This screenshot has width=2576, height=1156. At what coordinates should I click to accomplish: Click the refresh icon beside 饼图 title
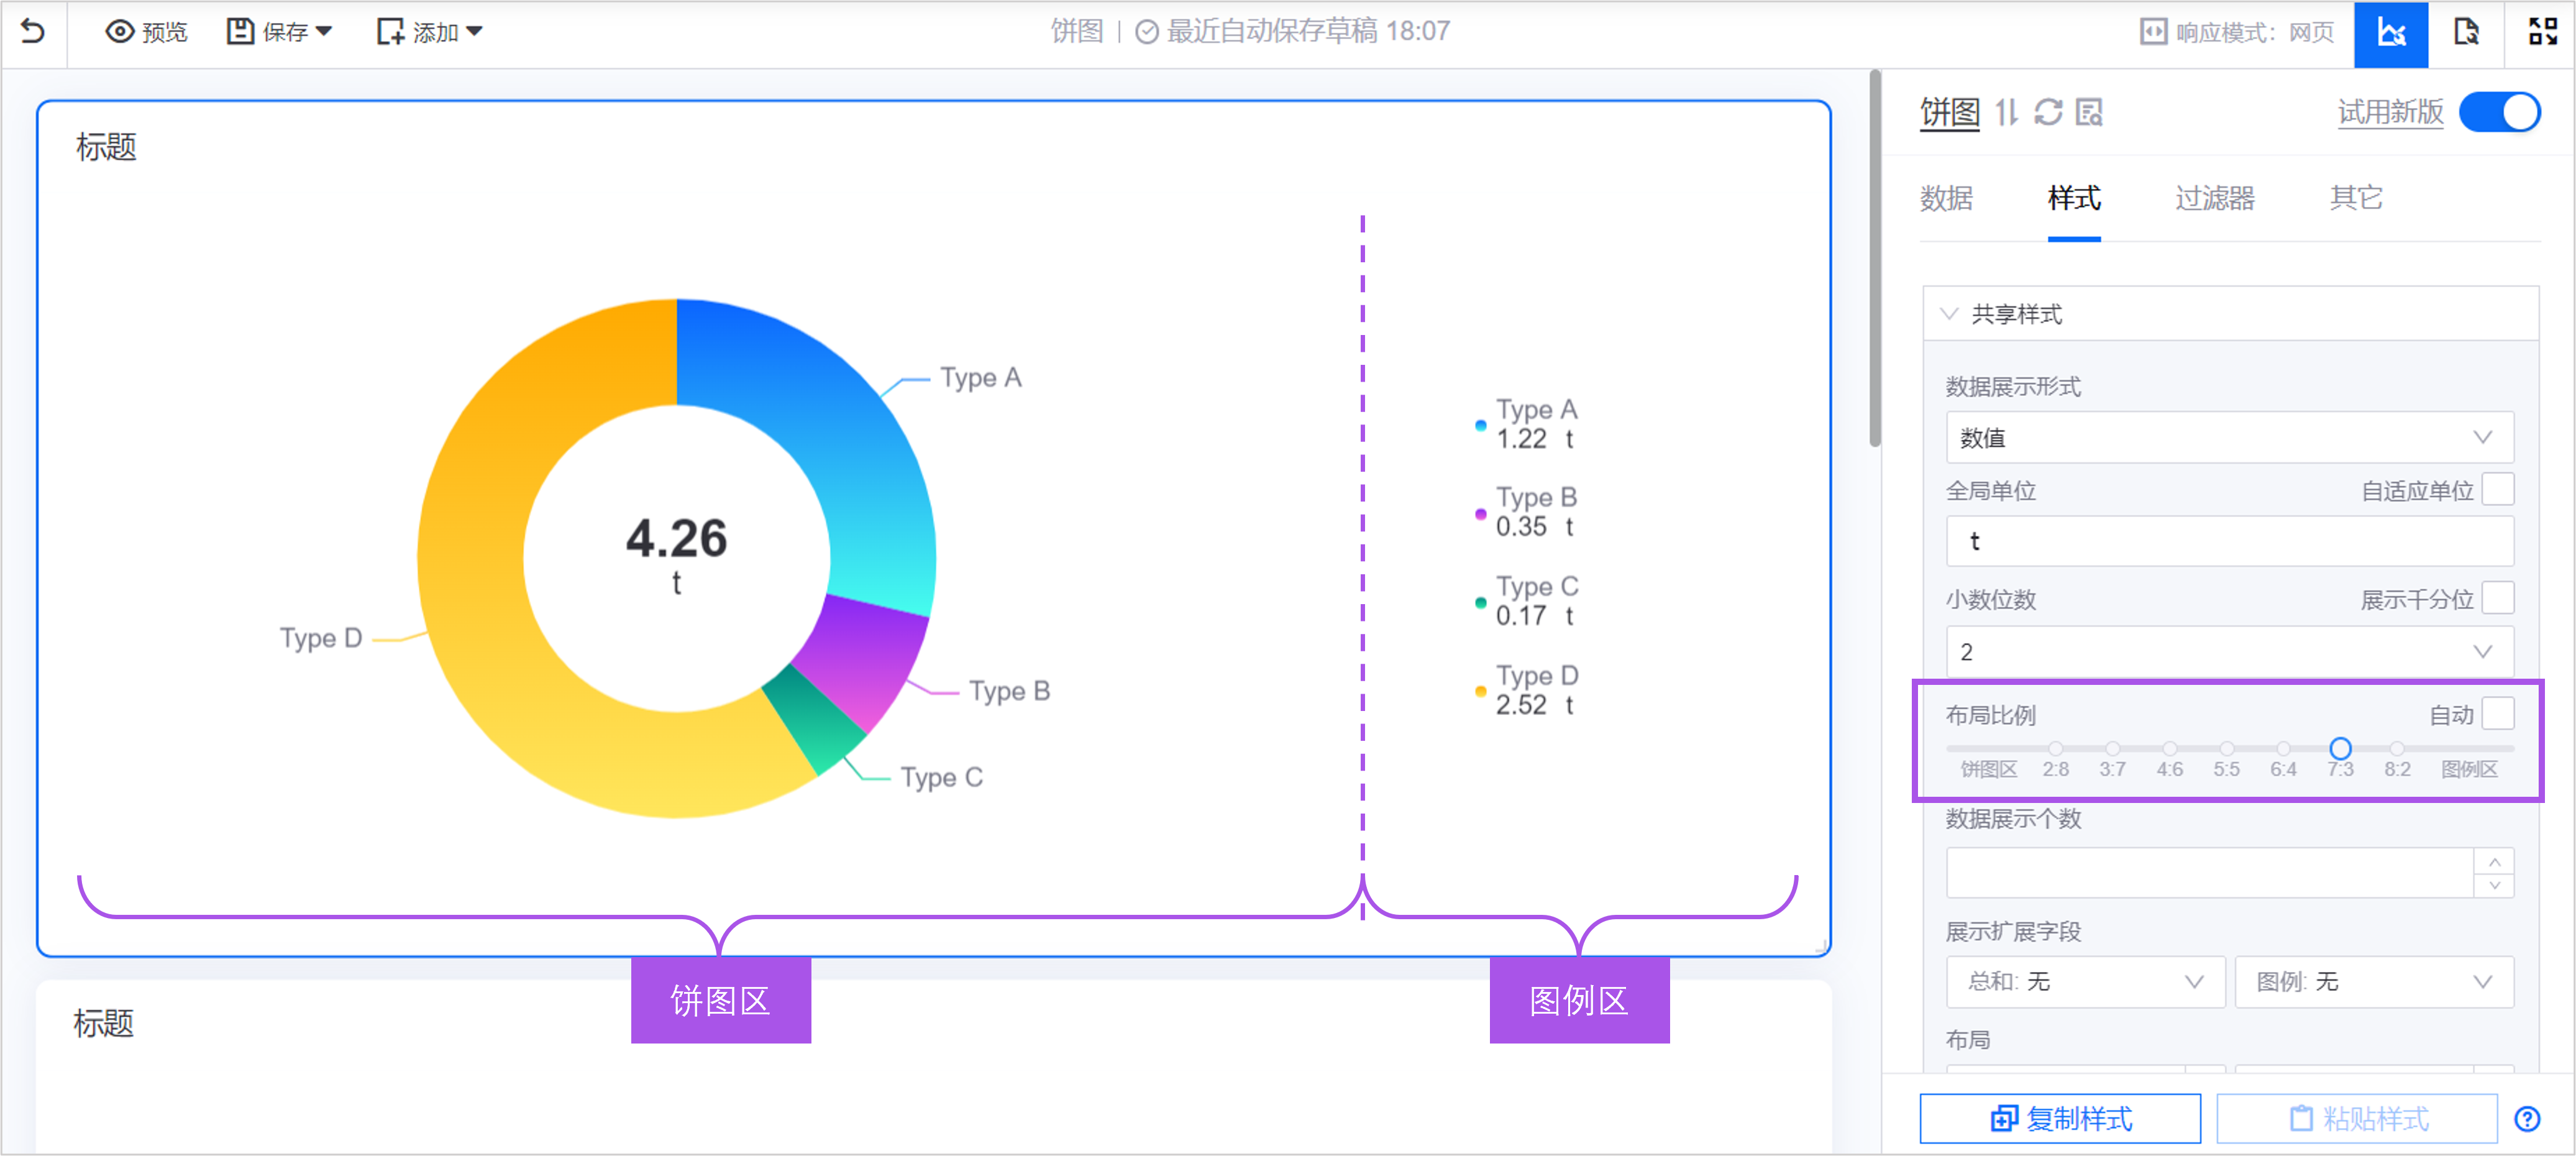click(x=2048, y=112)
